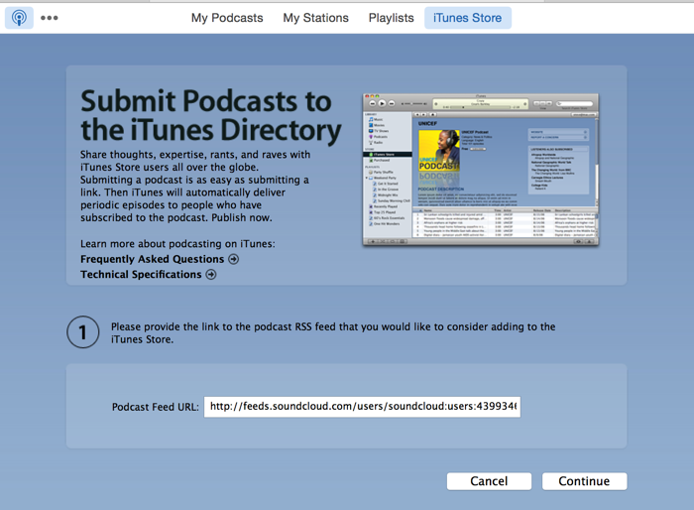Click the arrow icon beside Frequently Asked Questions
694x510 pixels.
(x=233, y=259)
